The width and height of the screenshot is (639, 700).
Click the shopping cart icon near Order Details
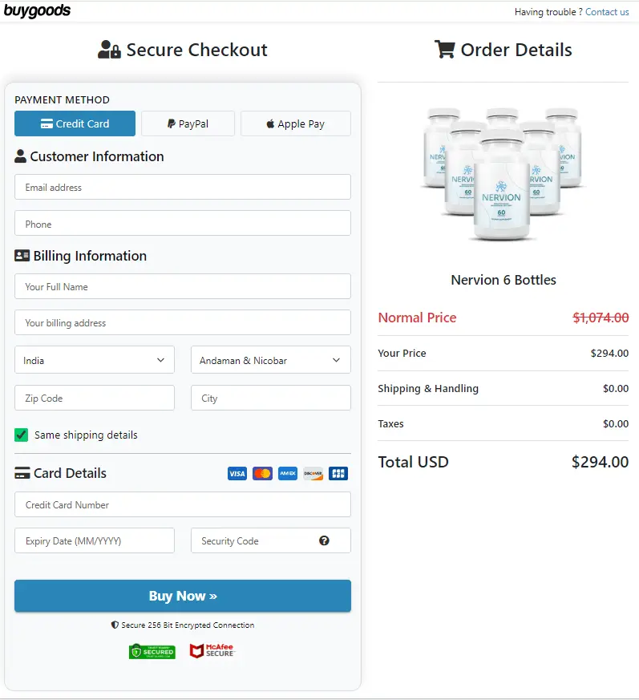point(445,49)
